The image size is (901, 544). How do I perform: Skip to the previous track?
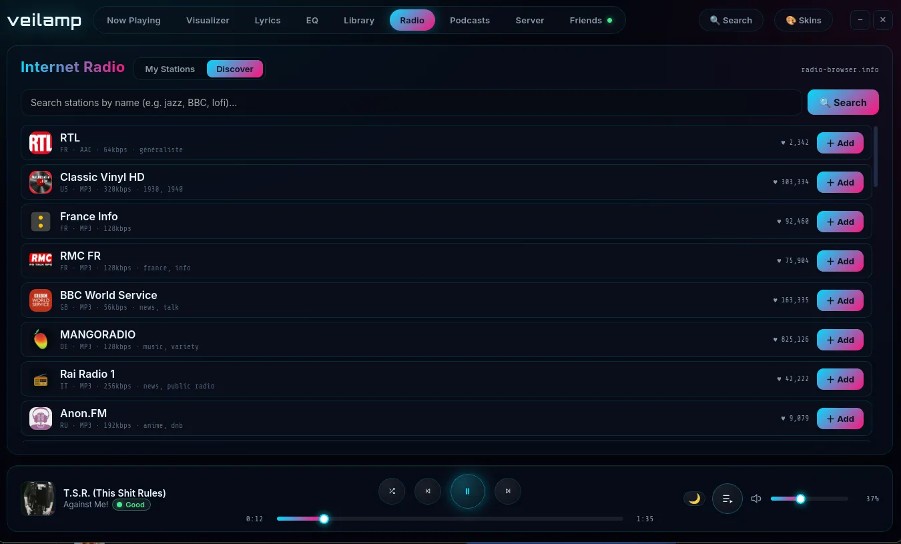pos(428,491)
